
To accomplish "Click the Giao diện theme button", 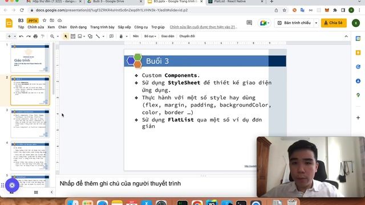I will click(x=168, y=36).
